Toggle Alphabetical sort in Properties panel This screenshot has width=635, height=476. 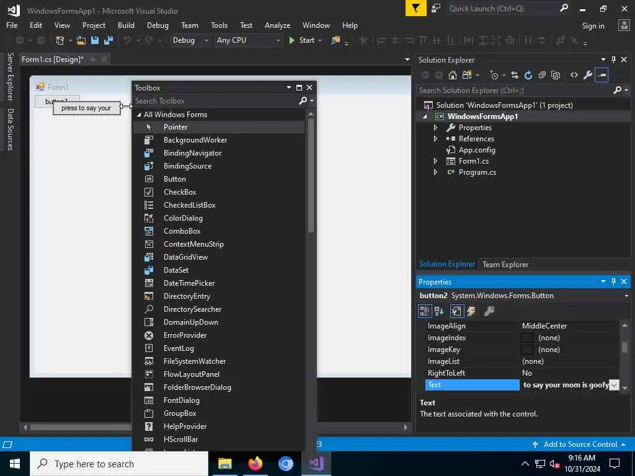[439, 311]
